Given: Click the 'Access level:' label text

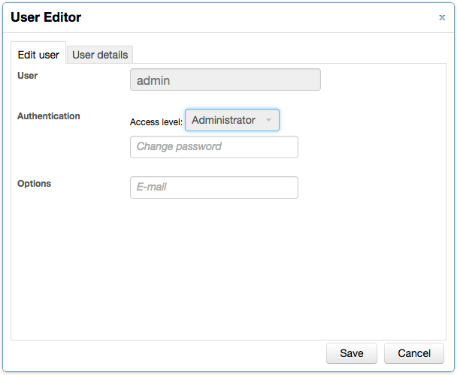Looking at the screenshot, I should tap(156, 121).
